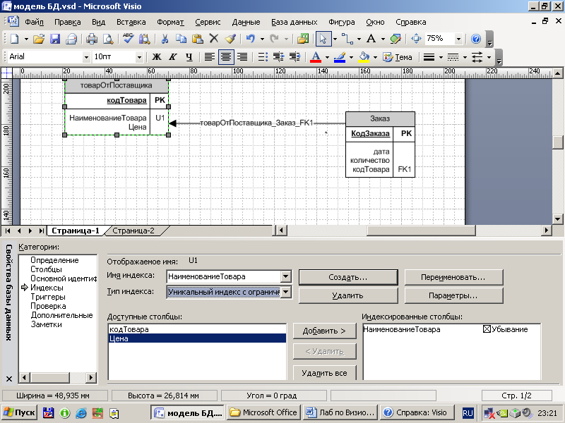Click the Print icon
This screenshot has height=423, width=565.
click(92, 39)
